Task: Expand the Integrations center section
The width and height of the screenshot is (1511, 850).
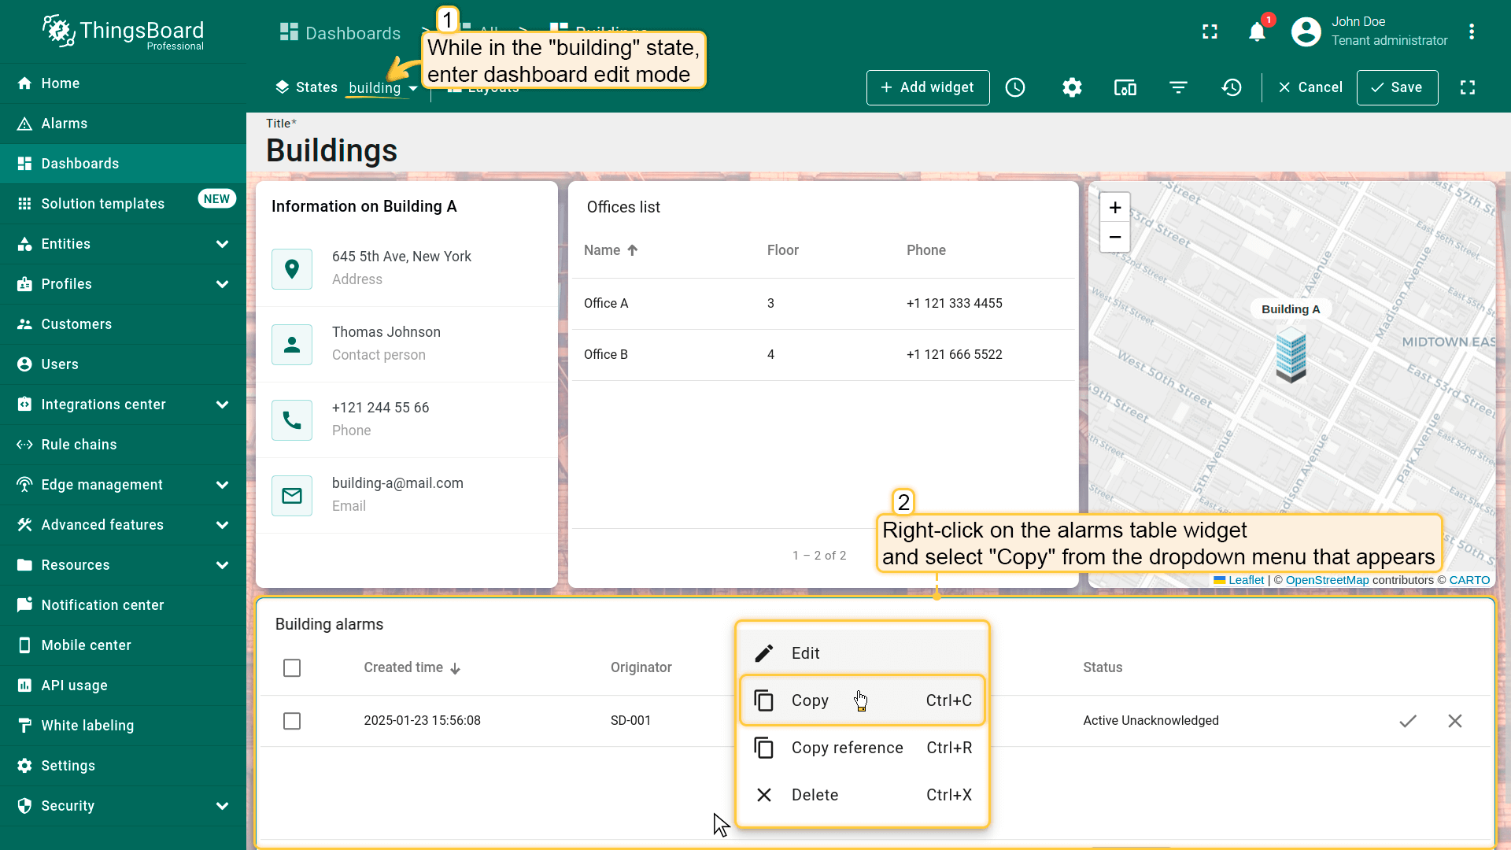Action: [124, 405]
